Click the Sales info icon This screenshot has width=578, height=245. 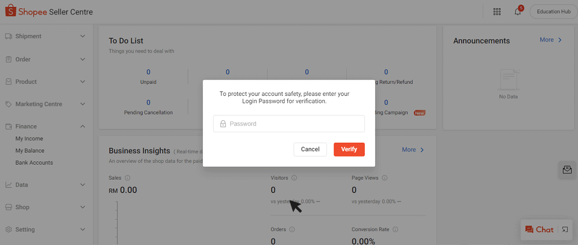tap(127, 178)
